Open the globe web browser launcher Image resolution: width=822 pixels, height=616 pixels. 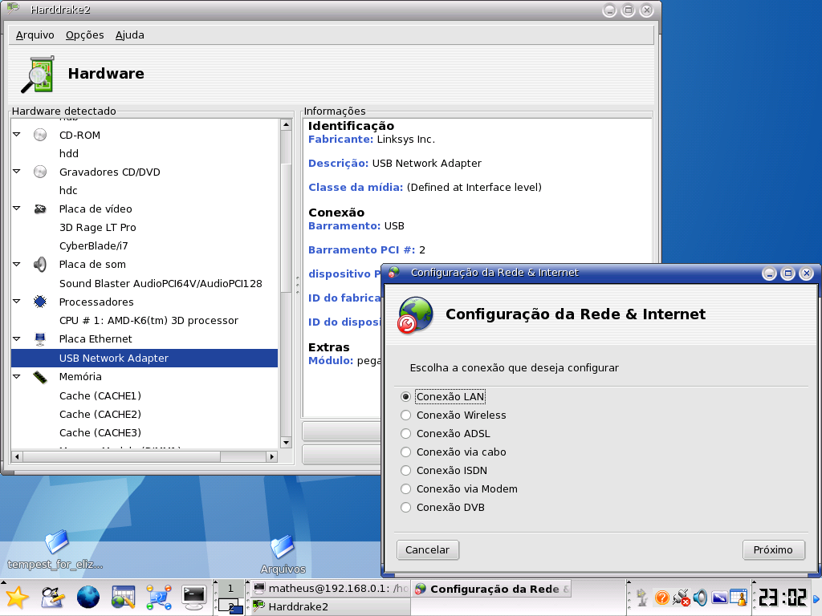click(88, 598)
